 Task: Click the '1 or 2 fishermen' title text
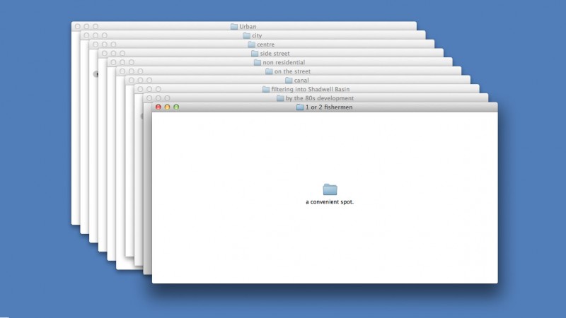coord(329,107)
